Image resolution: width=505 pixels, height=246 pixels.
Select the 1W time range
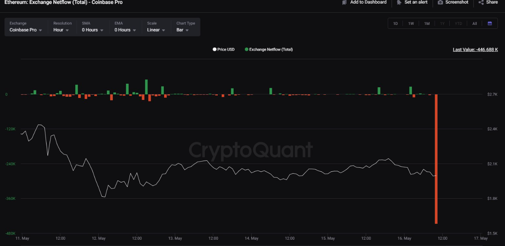coord(411,23)
